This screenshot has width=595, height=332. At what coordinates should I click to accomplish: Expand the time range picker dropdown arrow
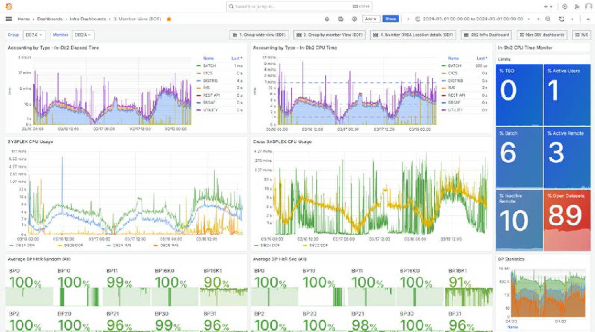click(x=529, y=19)
